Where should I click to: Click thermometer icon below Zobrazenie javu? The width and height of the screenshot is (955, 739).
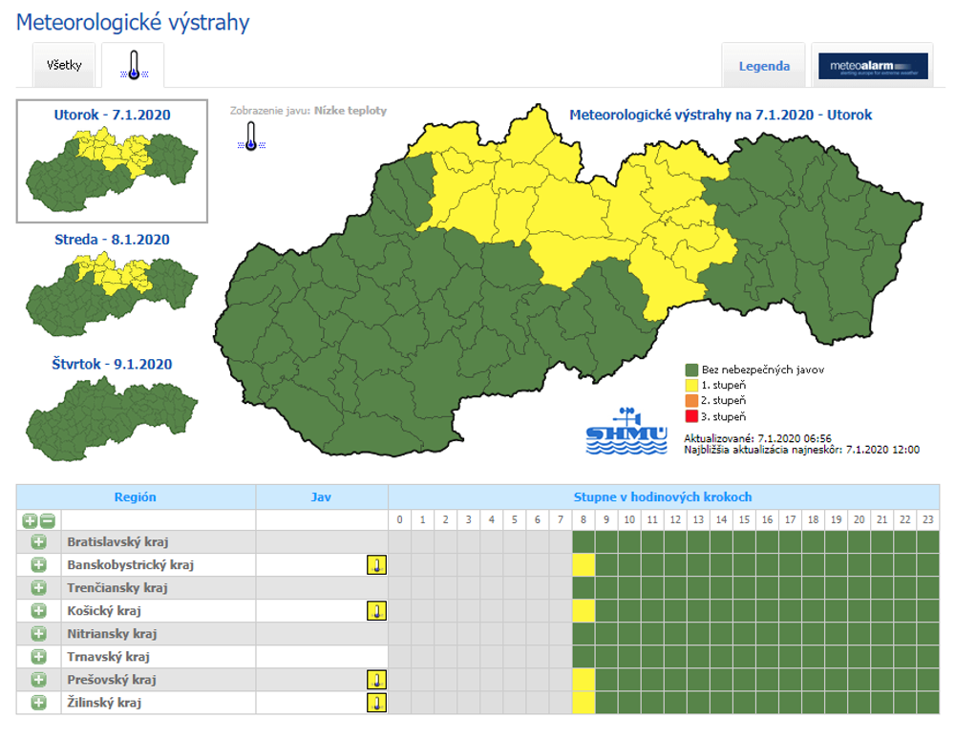point(250,136)
